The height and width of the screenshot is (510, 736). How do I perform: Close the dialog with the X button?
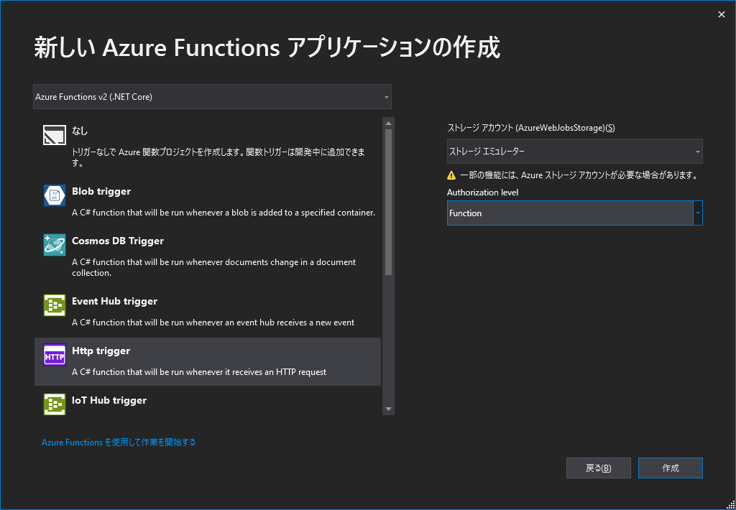point(722,14)
